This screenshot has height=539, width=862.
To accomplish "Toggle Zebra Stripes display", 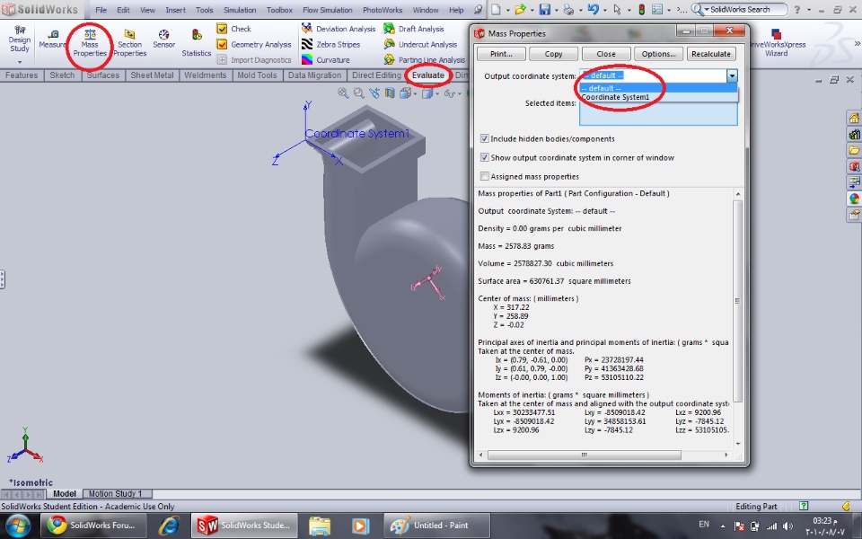I will point(331,44).
